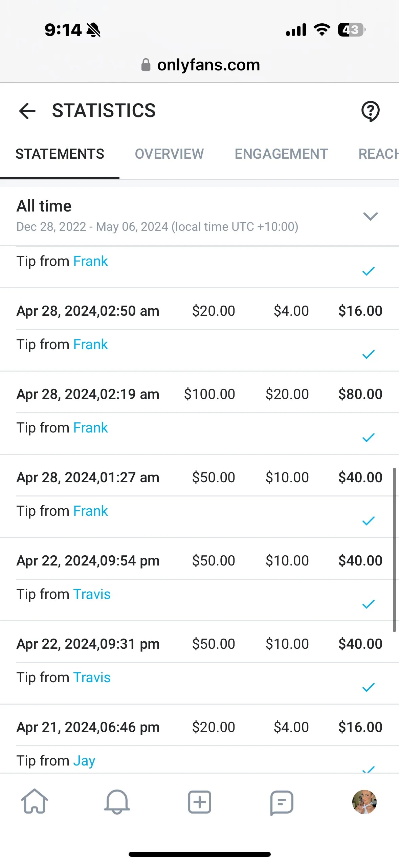Open the messages chat icon

click(x=282, y=802)
